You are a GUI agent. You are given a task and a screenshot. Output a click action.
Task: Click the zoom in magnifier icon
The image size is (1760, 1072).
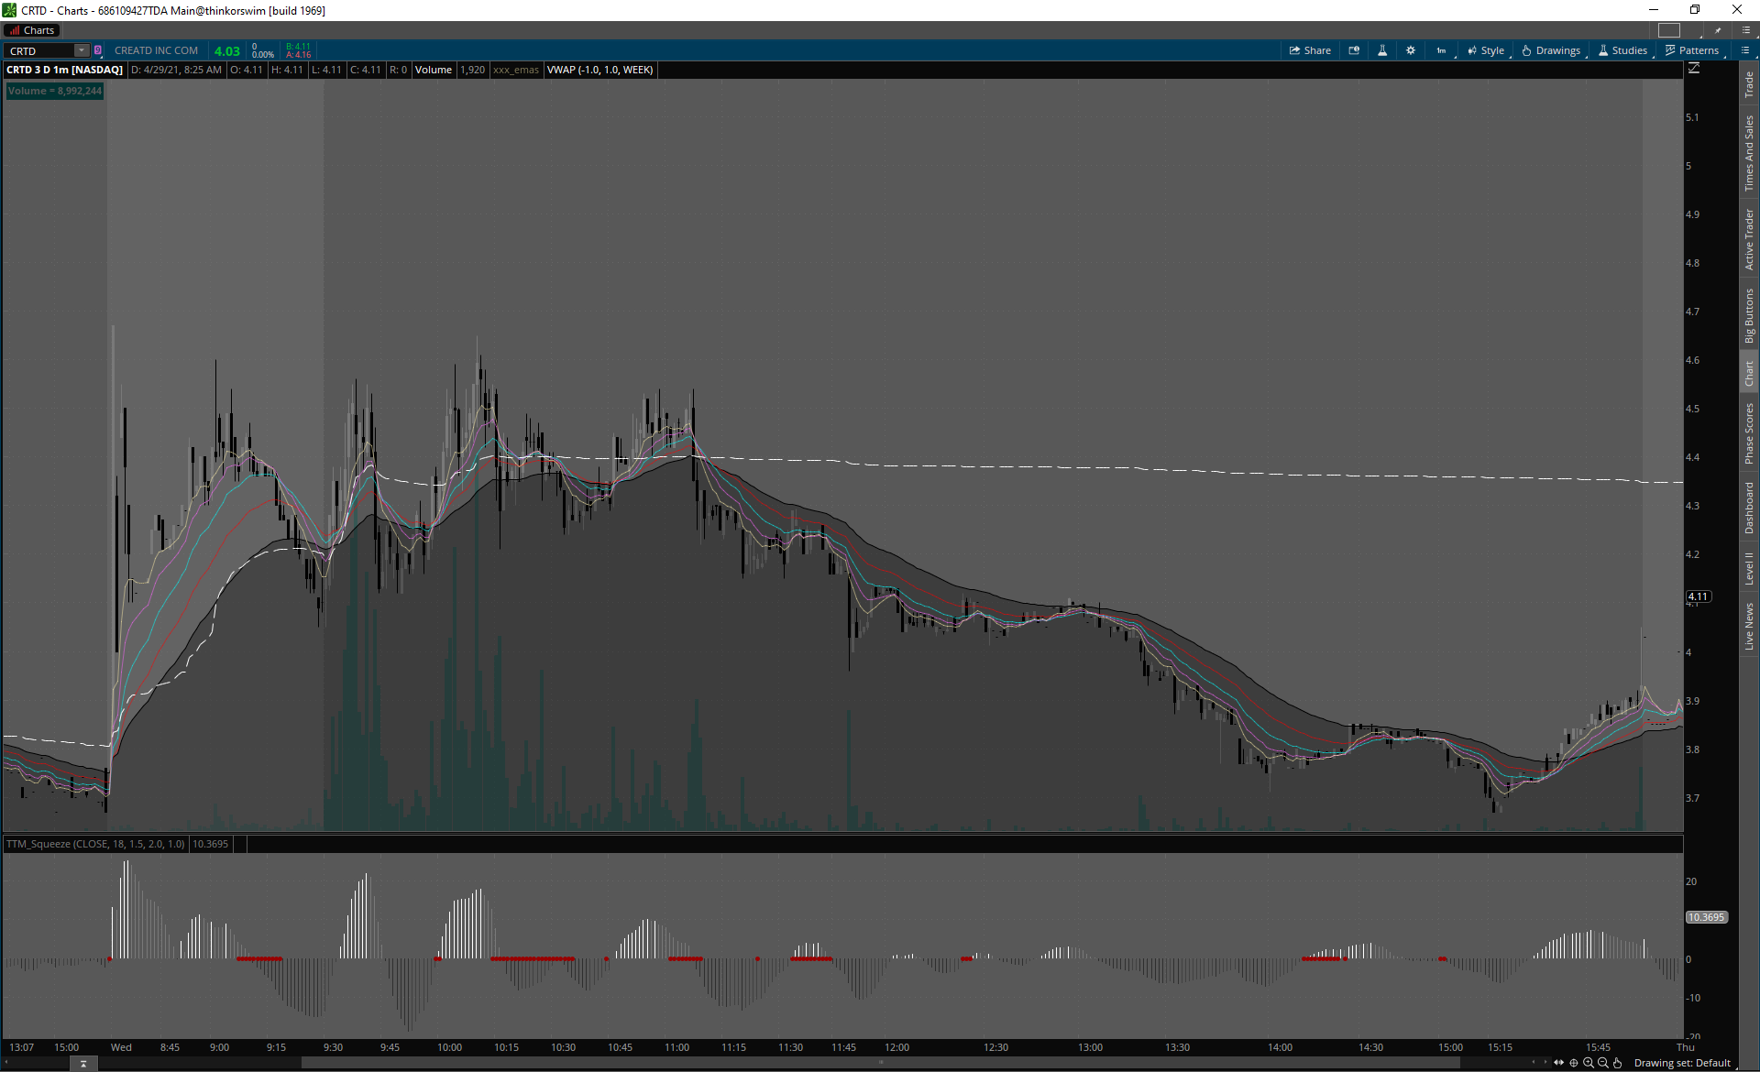[1589, 1063]
